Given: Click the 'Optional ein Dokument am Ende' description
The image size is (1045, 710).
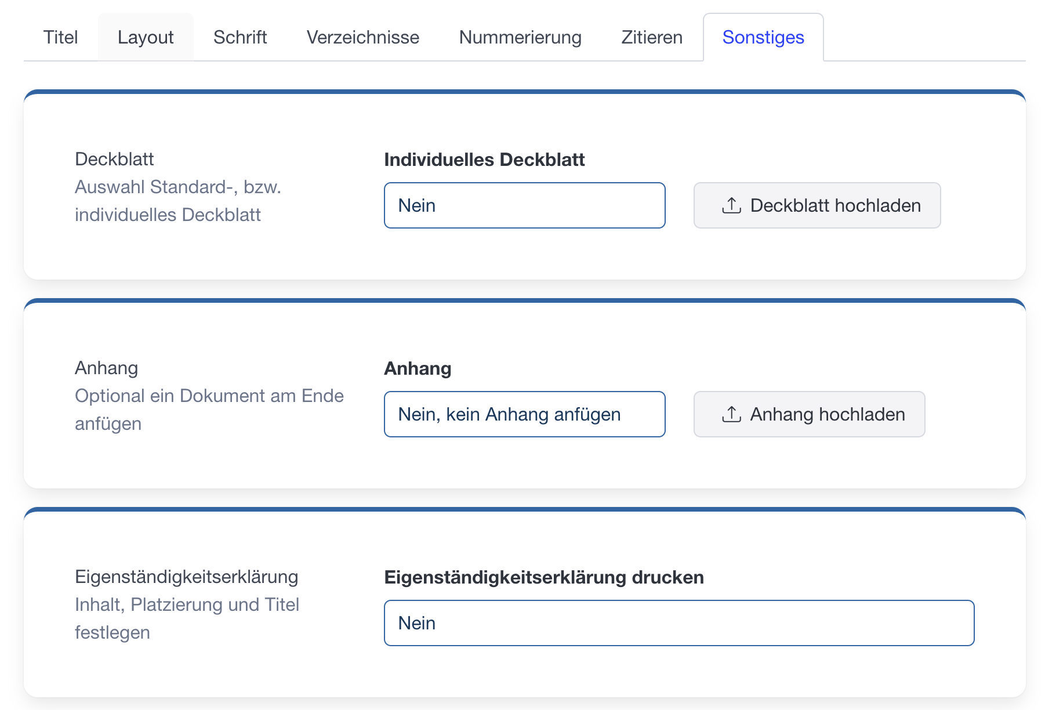Looking at the screenshot, I should [x=209, y=396].
